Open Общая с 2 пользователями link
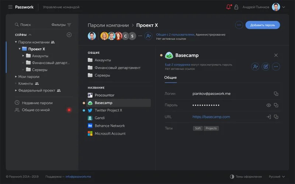 [175, 35]
